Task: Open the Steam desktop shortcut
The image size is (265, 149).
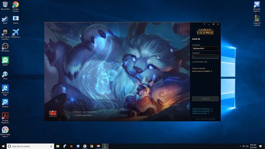Action: point(5,20)
